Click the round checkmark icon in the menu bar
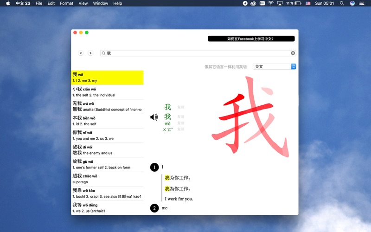Image resolution: width=371 pixels, height=232 pixels. point(245,3)
